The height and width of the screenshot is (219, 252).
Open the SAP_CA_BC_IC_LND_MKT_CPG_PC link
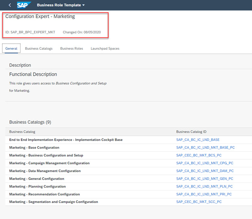(204, 163)
